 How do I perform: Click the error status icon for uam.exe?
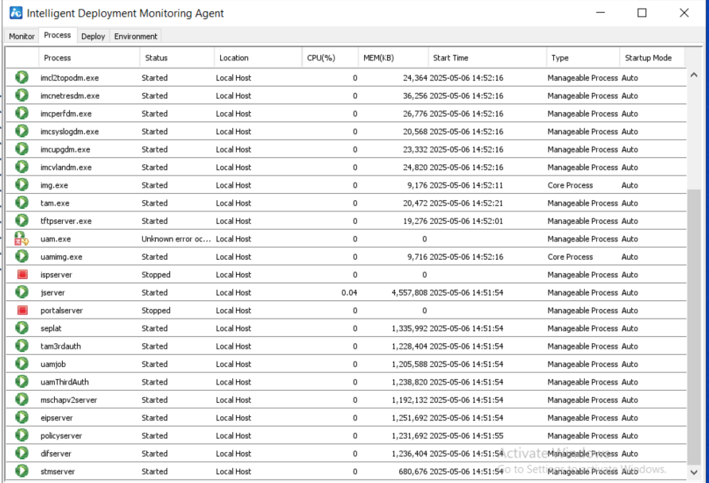(22, 239)
